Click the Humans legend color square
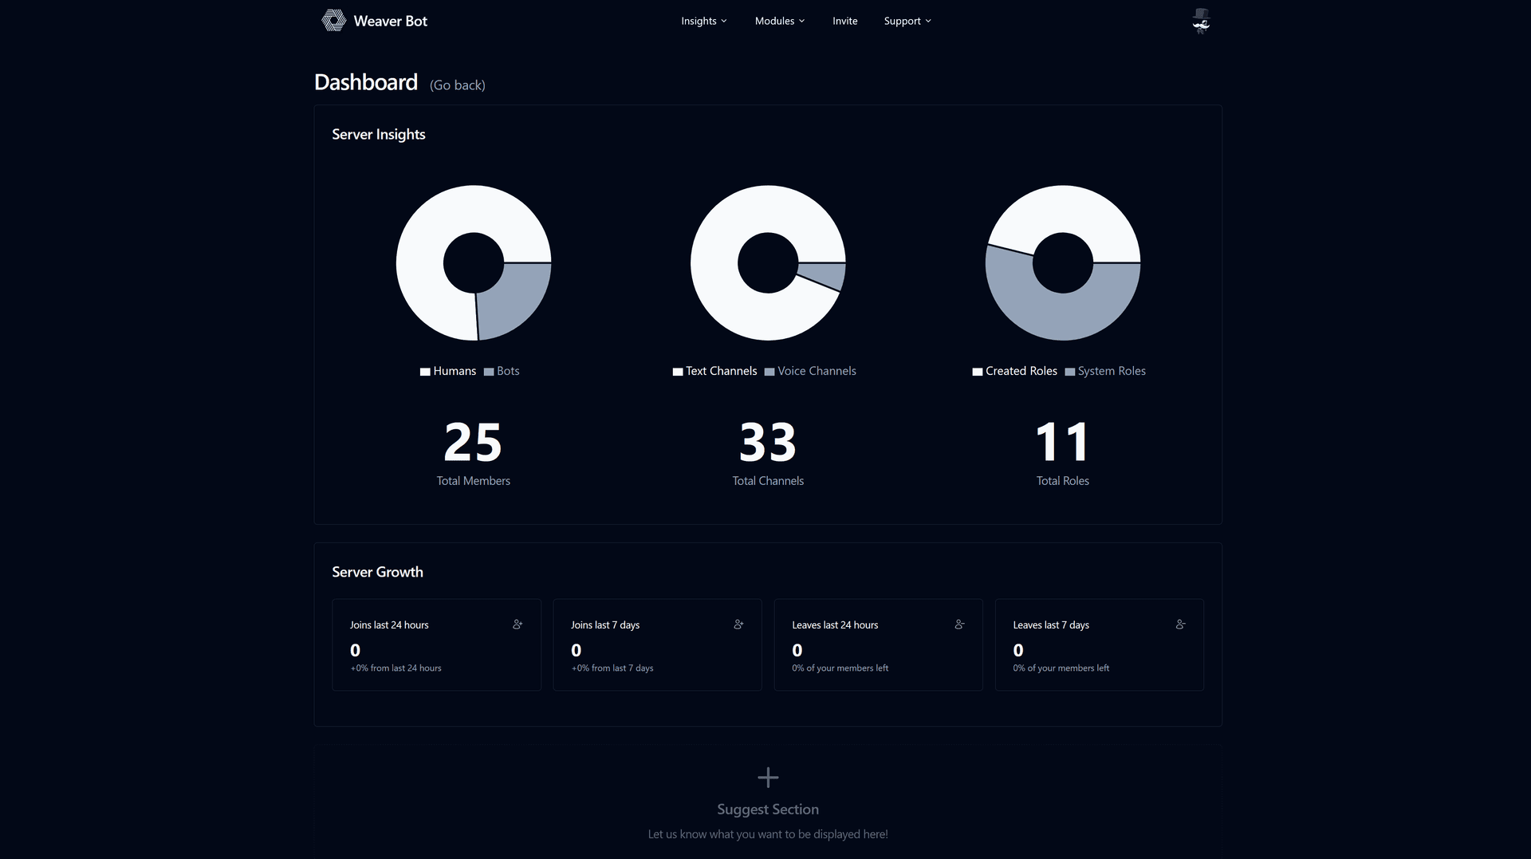 424,371
